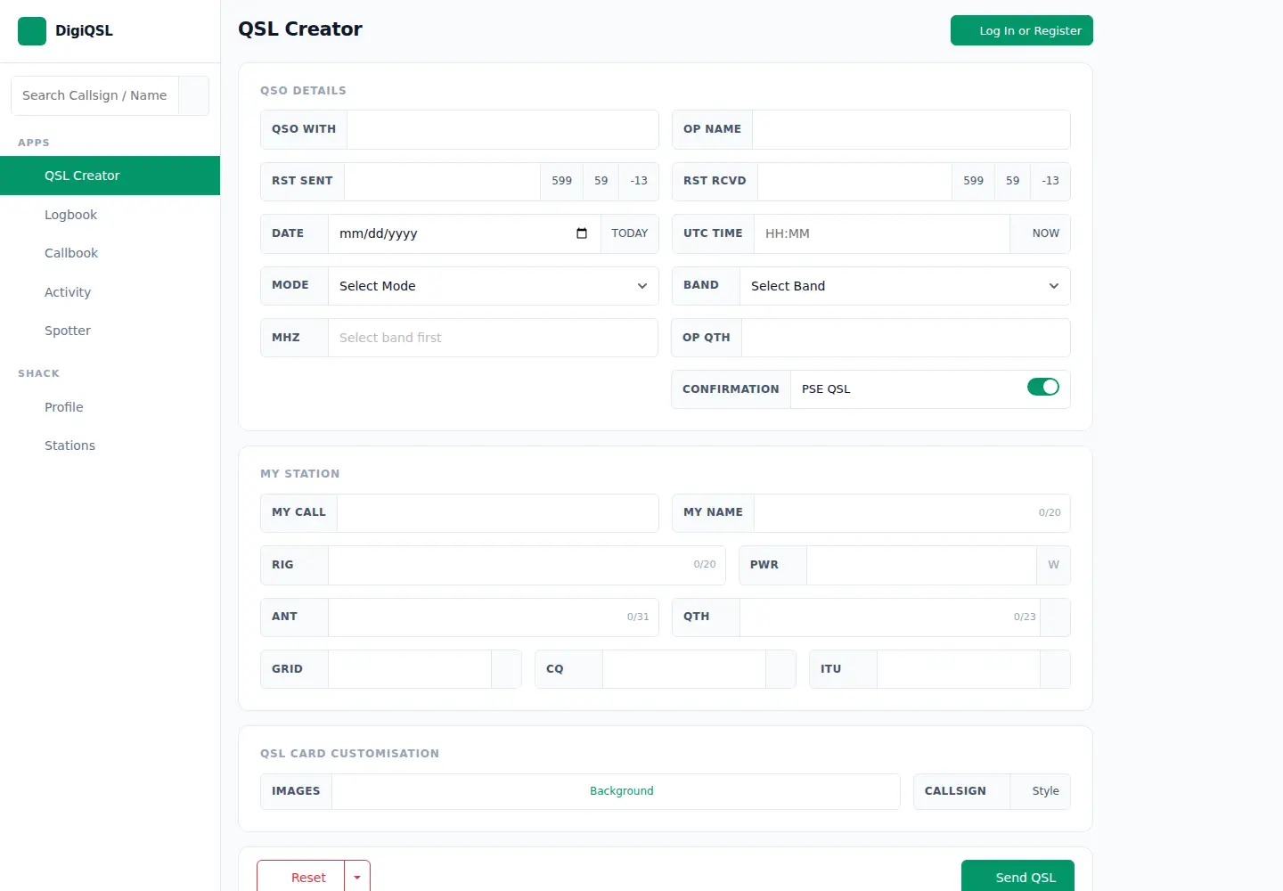Viewport: 1283px width, 891px height.
Task: Click the date mm/dd/yyyy field
Action: point(464,233)
